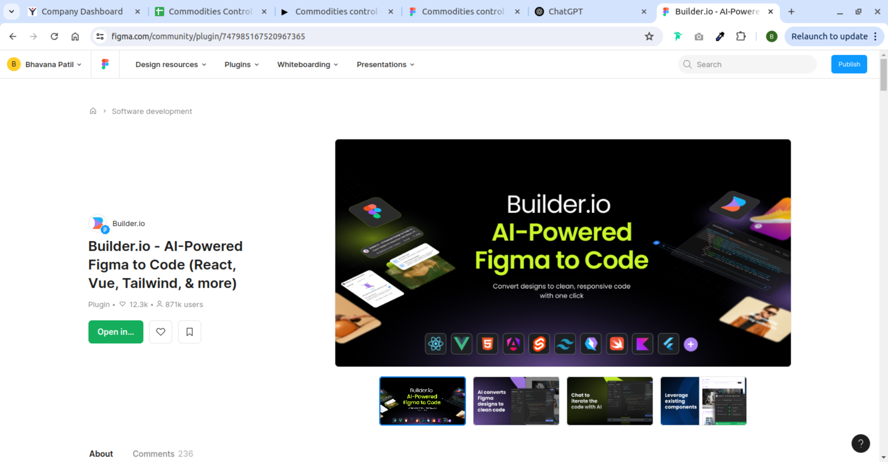
Task: Click the Swift icon in hero image
Action: pyautogui.click(x=616, y=343)
